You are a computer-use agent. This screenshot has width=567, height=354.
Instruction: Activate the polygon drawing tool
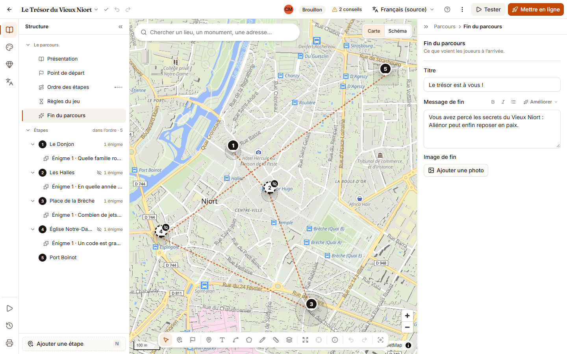pyautogui.click(x=249, y=340)
